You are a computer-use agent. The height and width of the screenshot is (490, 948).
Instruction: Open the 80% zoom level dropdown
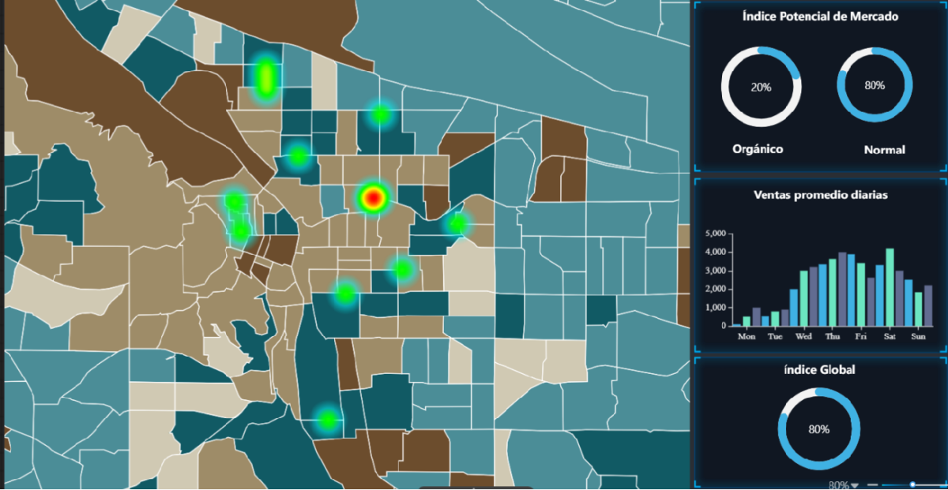pos(843,485)
